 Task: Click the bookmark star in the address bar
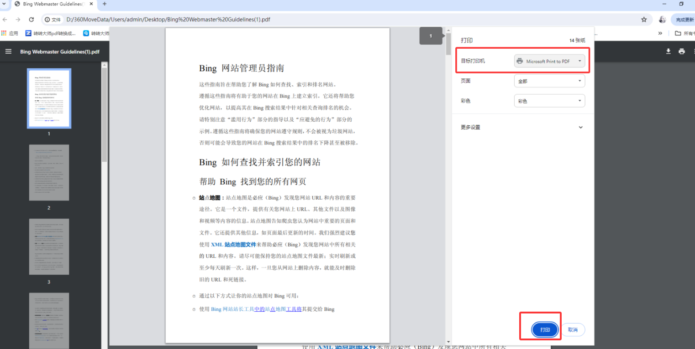(644, 19)
